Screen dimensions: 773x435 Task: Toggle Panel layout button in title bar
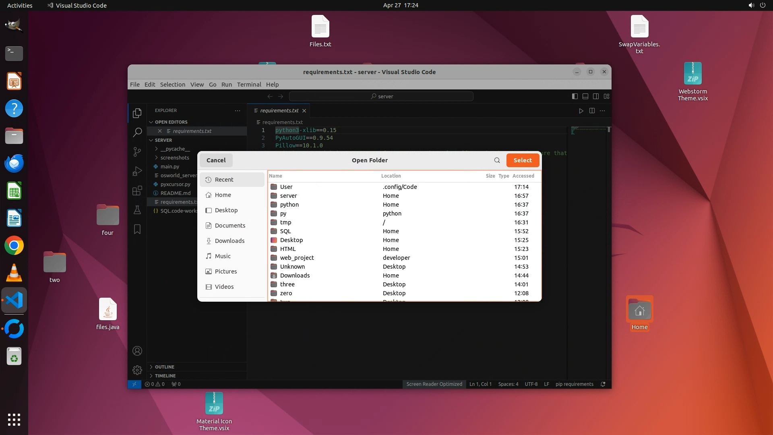click(585, 96)
